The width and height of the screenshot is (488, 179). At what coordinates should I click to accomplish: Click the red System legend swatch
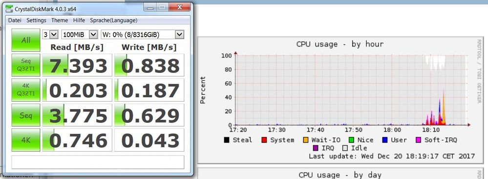click(x=264, y=140)
